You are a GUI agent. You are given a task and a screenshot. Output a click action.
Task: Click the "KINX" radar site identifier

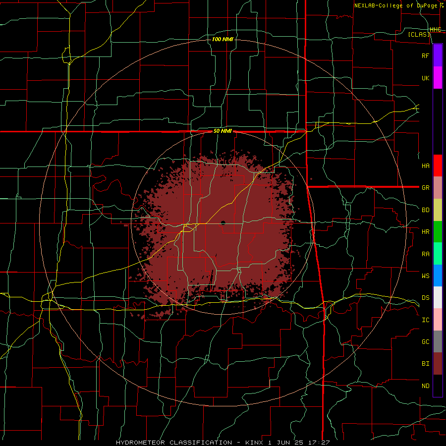254,443
